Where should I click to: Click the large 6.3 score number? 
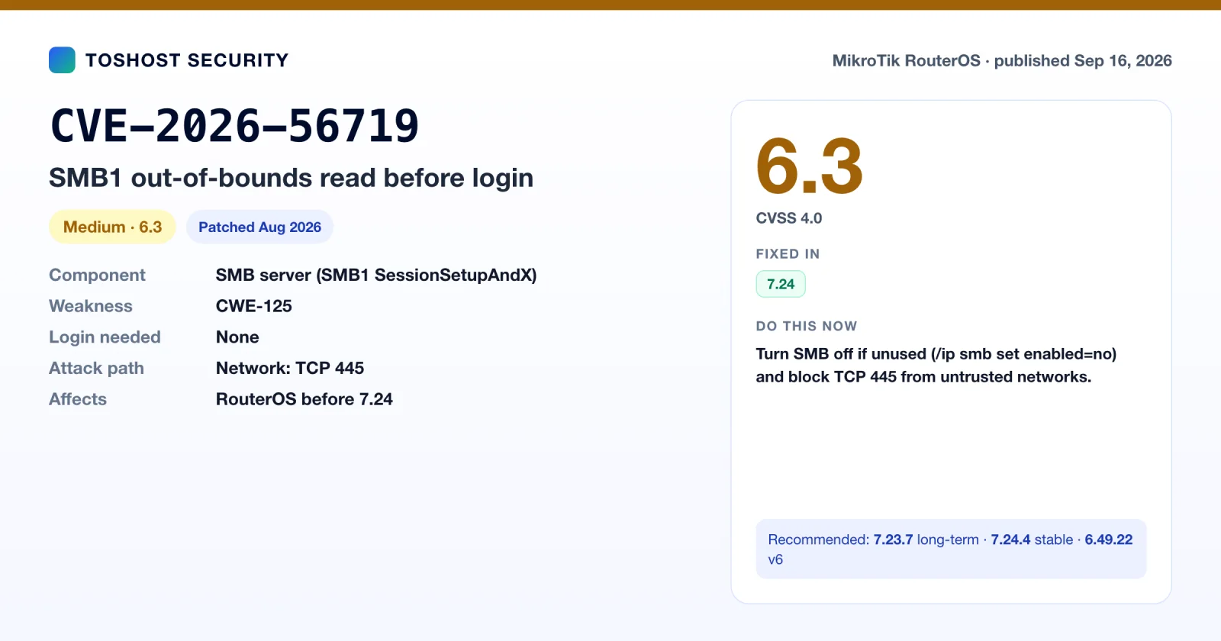click(810, 166)
